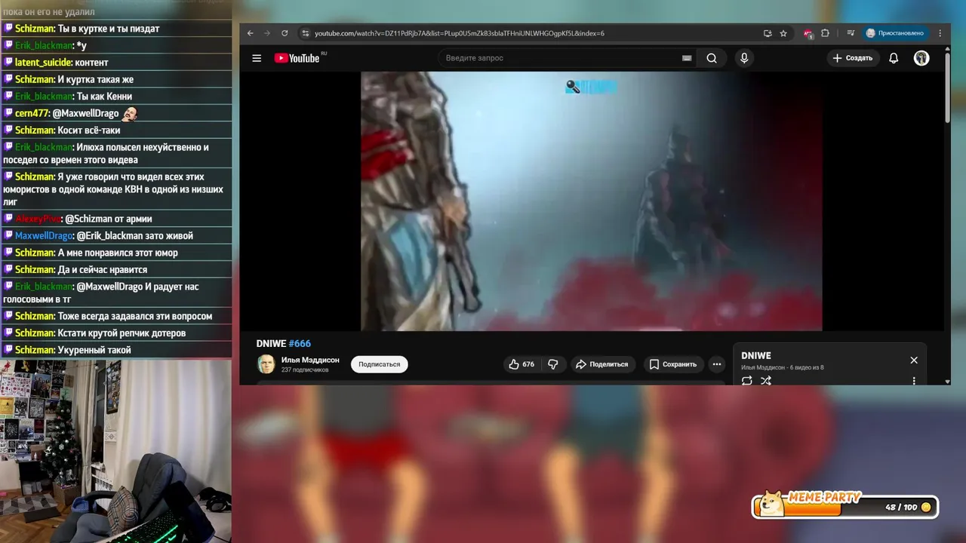Screen dimensions: 966x543
Task: Open the DNIWE playlist title
Action: [x=756, y=355]
